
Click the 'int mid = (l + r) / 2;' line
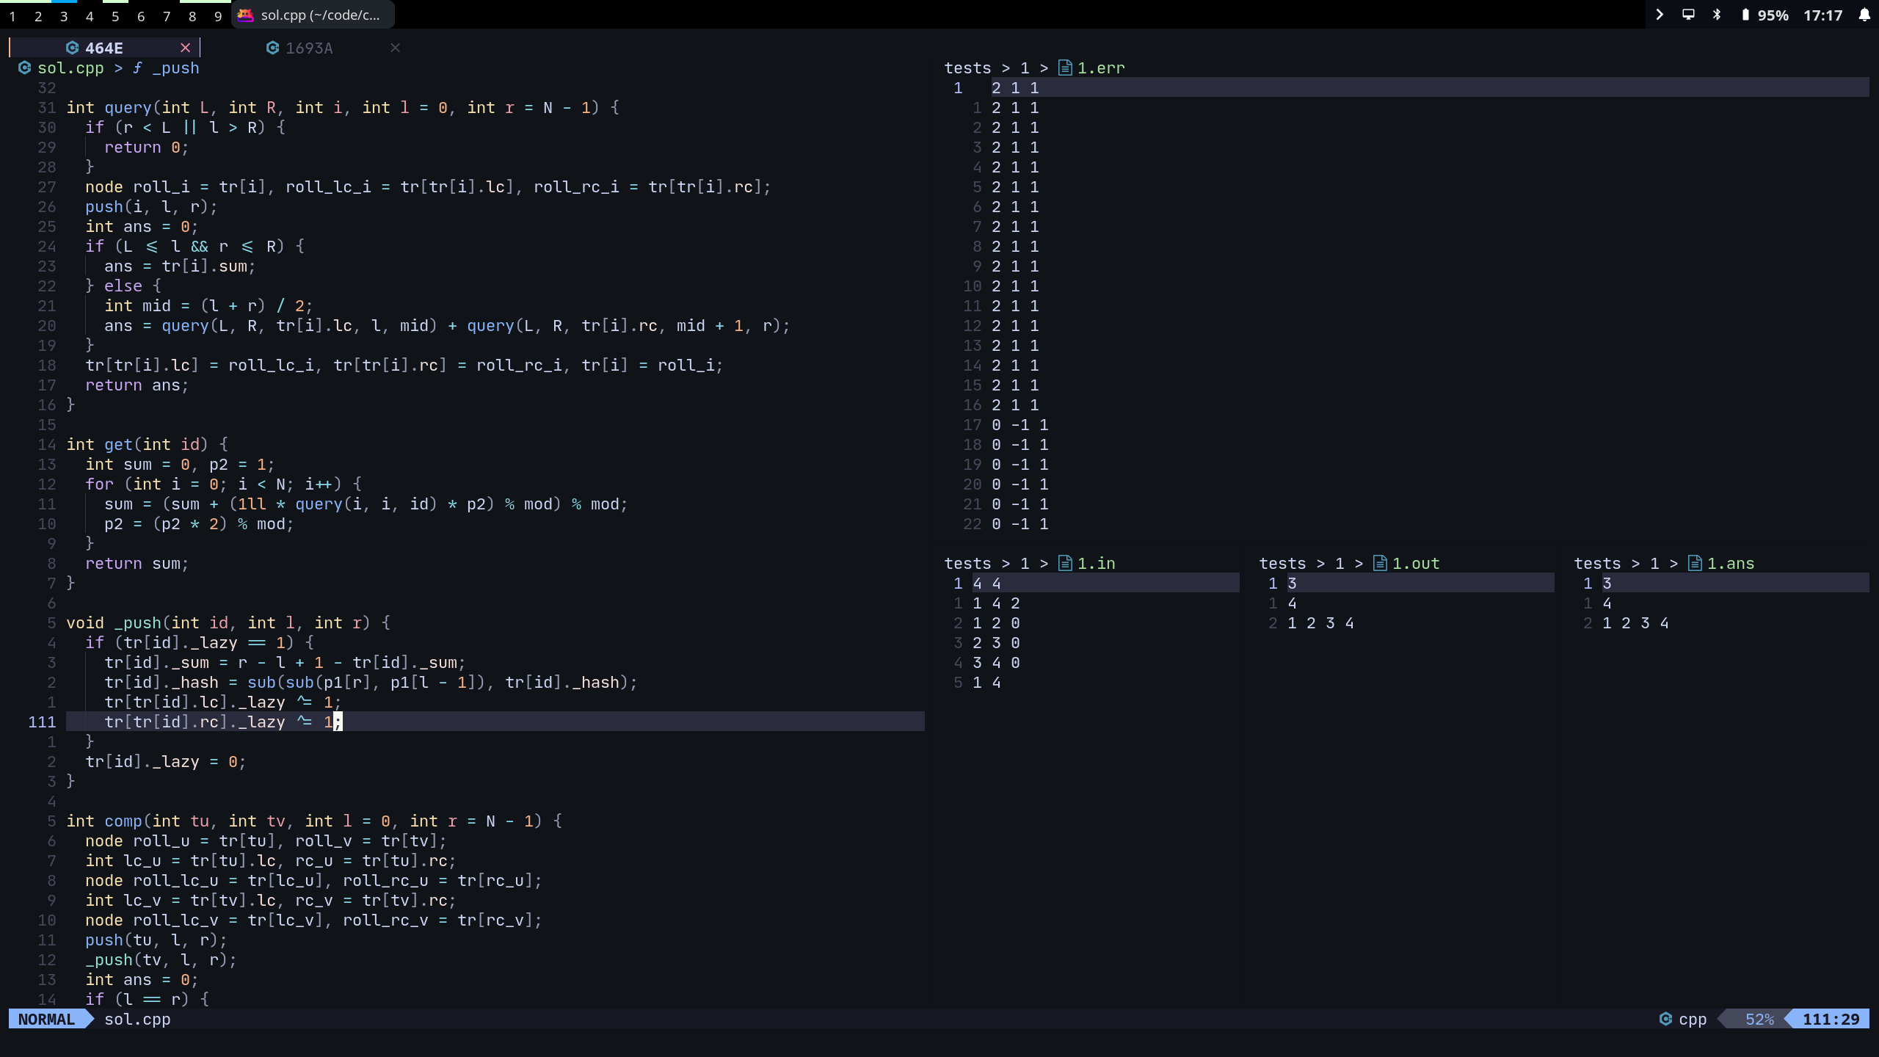click(208, 305)
